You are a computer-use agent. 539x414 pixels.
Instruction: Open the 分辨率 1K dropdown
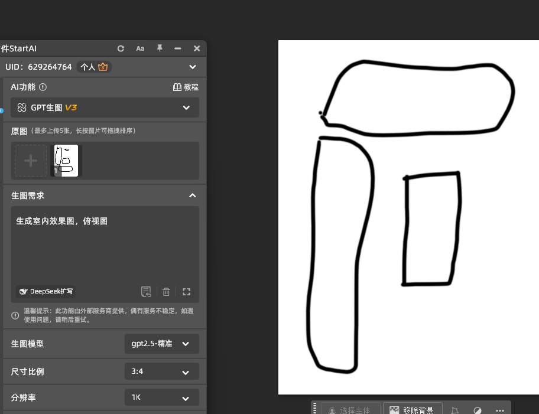161,397
